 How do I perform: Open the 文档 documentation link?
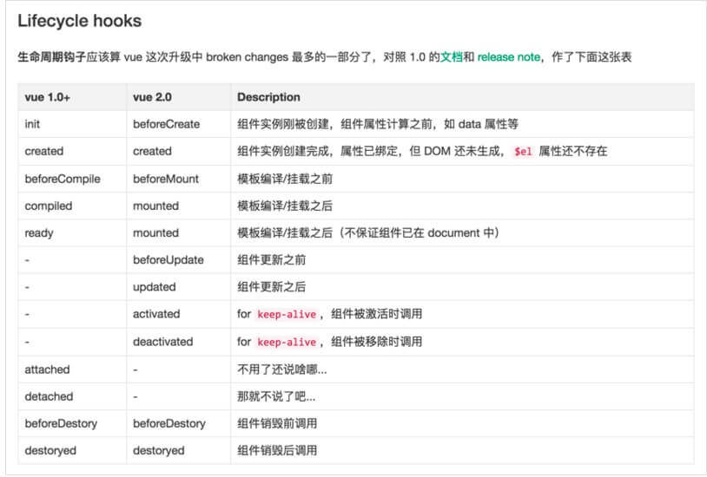(x=452, y=57)
